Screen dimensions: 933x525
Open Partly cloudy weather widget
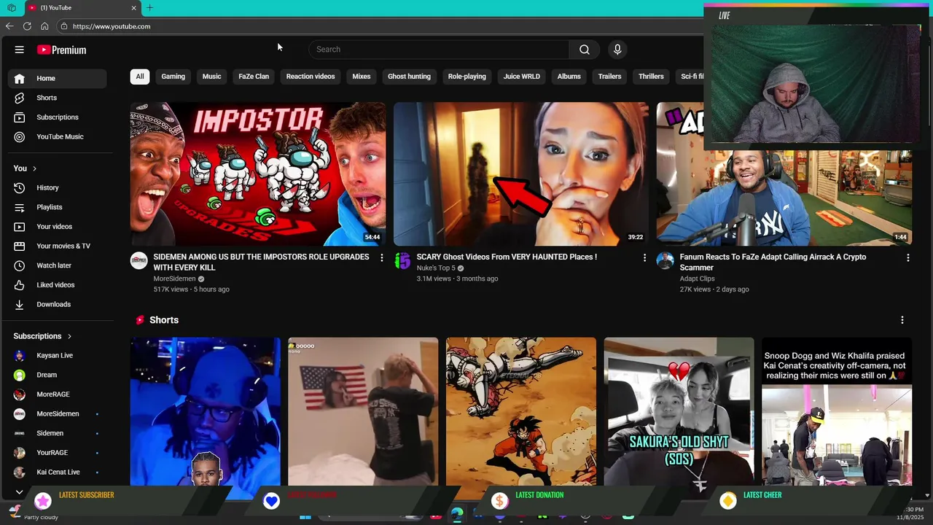click(33, 513)
